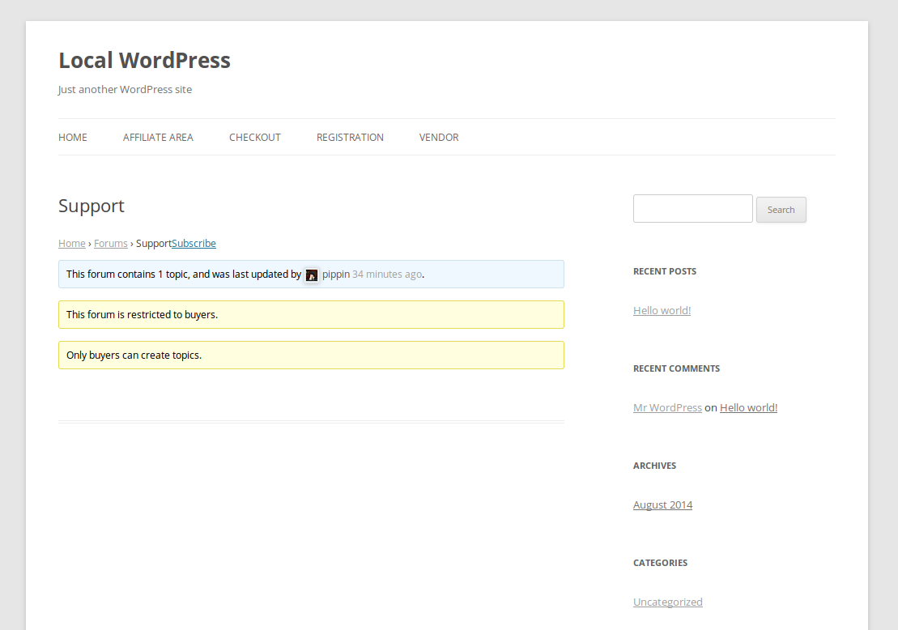Open 'Hello world!' under Recent Comments
The image size is (898, 630).
click(748, 408)
